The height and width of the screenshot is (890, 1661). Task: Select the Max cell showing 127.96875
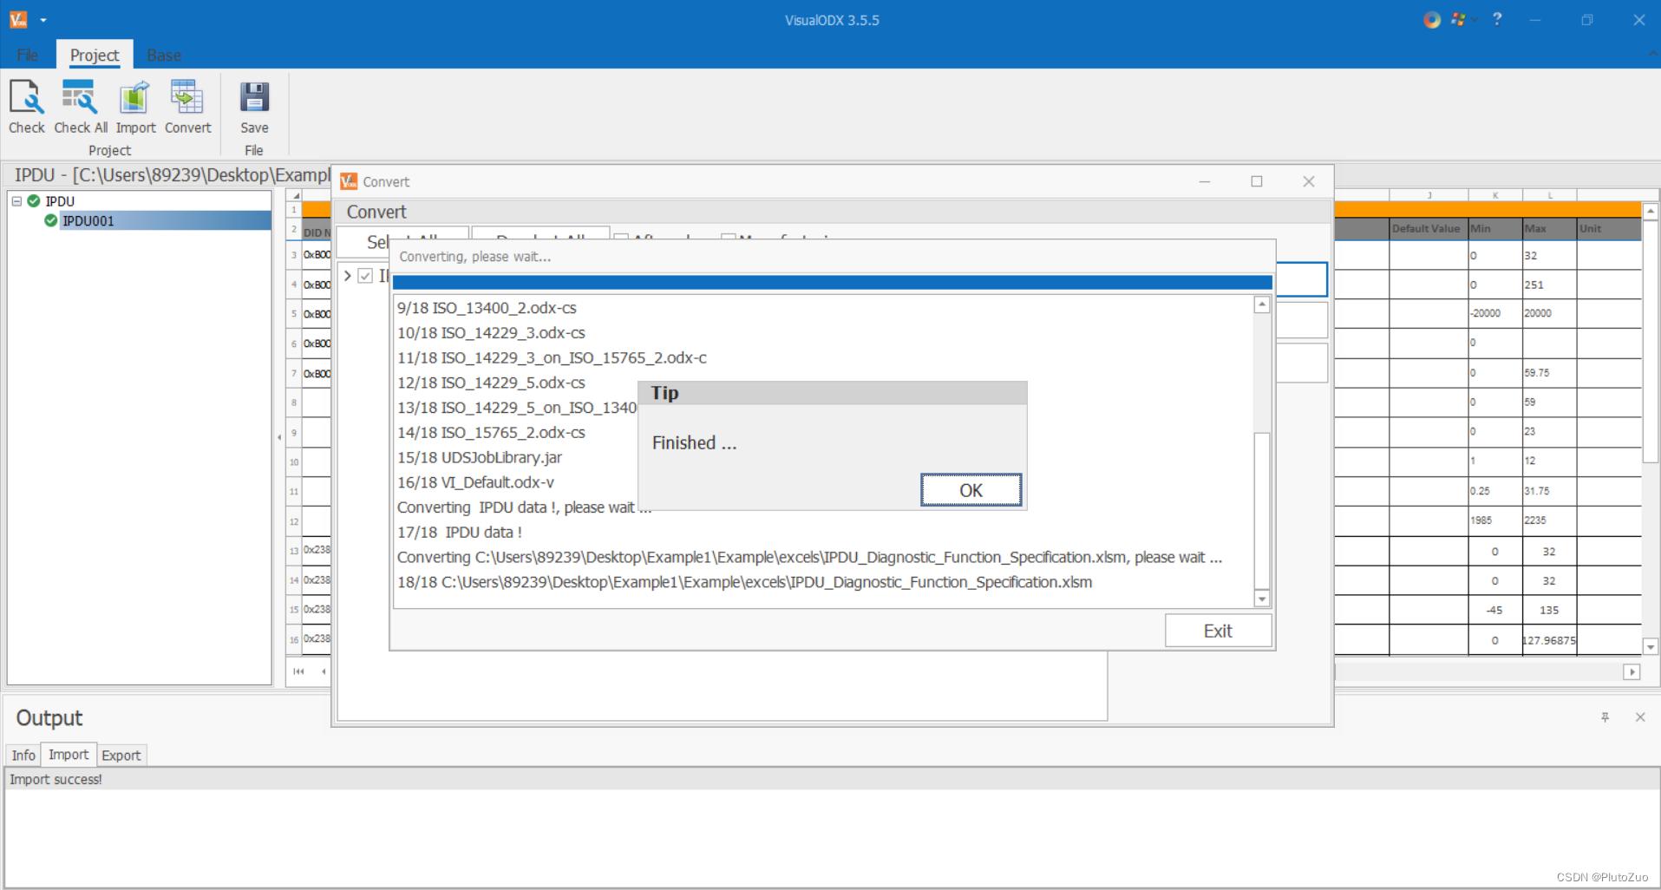tap(1549, 640)
